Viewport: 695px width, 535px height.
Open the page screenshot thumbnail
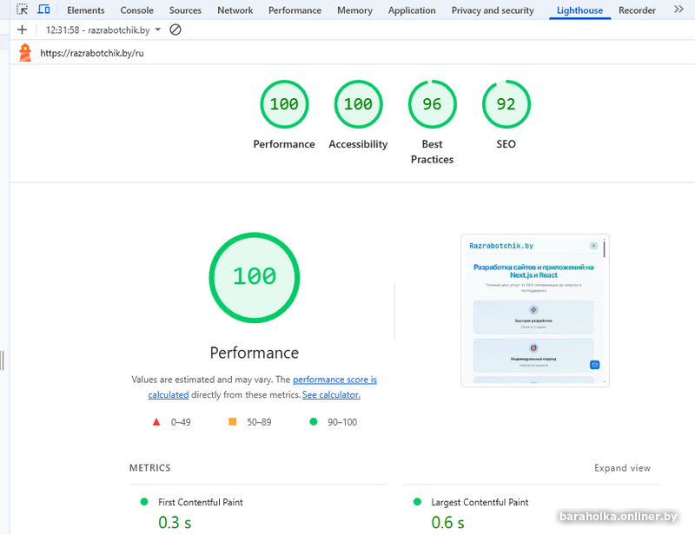pyautogui.click(x=534, y=310)
